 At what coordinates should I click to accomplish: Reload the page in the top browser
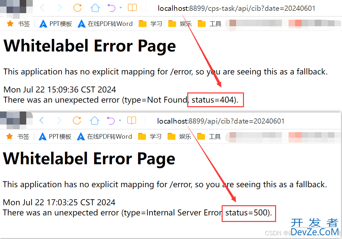77,8
